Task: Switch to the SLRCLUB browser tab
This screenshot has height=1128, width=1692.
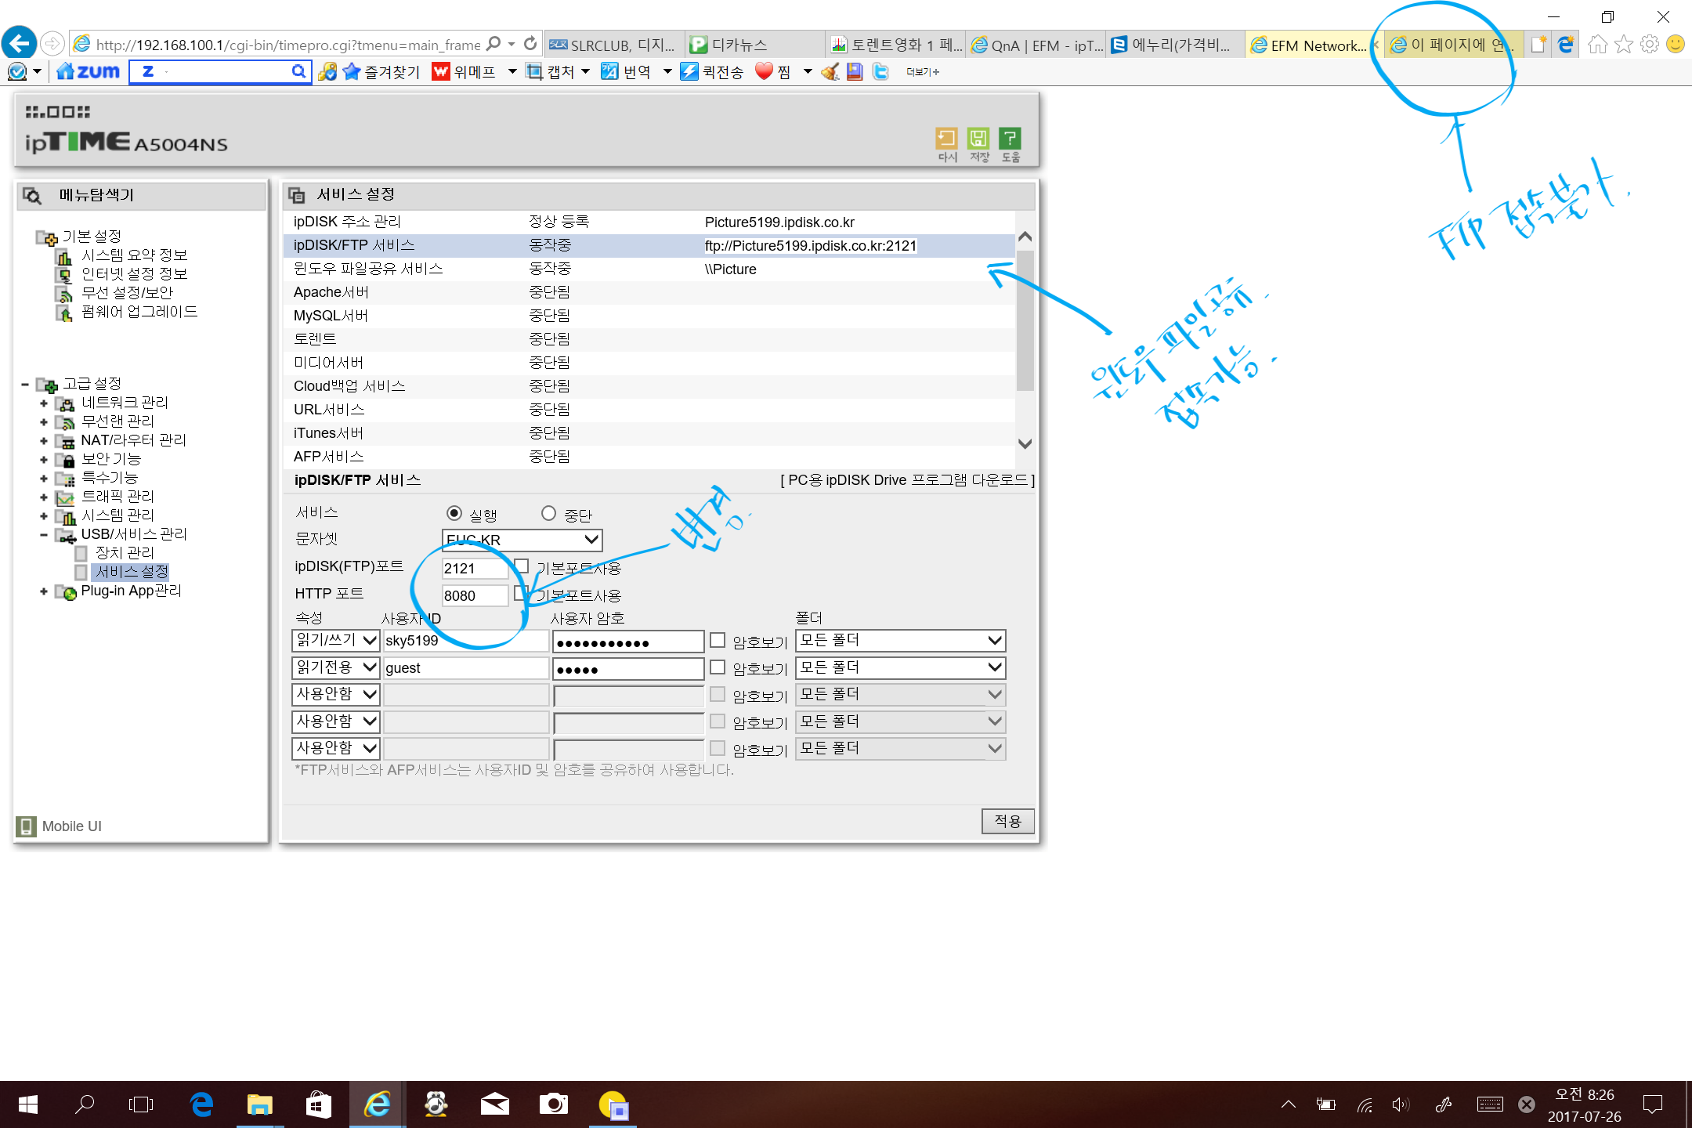Action: point(613,45)
